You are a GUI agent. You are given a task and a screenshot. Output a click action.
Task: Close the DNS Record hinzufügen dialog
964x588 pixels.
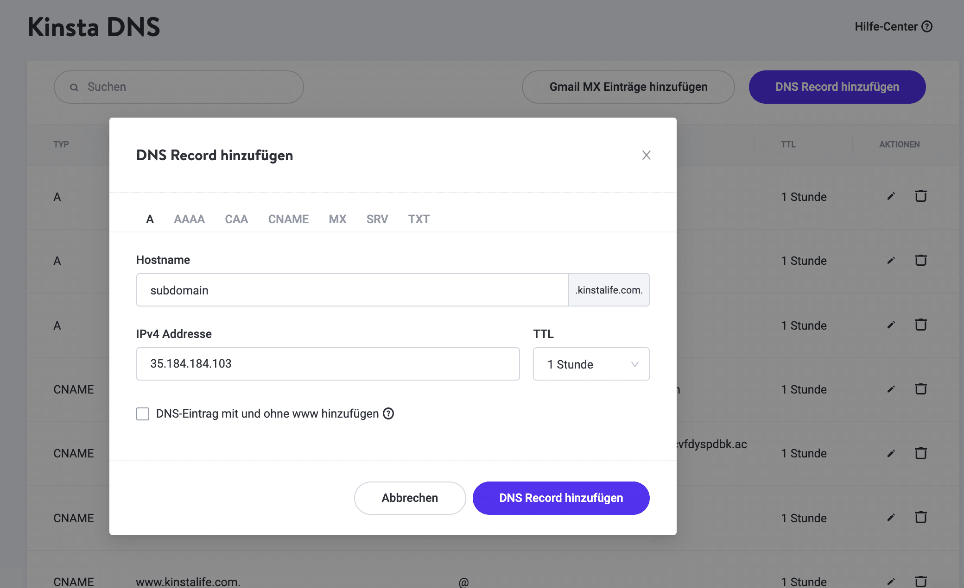(x=646, y=156)
